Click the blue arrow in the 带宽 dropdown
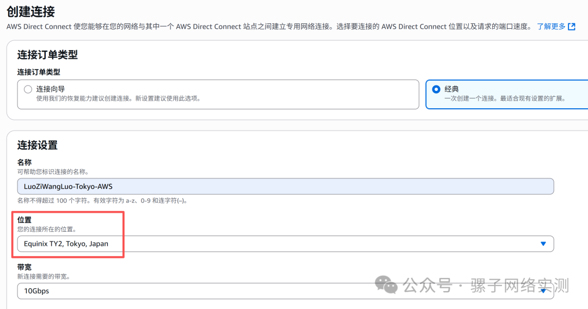Screen dimensions: 588x309 point(543,291)
